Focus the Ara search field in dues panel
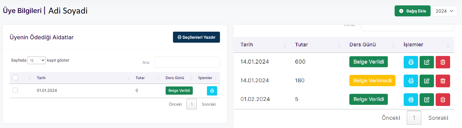This screenshot has height=128, width=462. (187, 62)
